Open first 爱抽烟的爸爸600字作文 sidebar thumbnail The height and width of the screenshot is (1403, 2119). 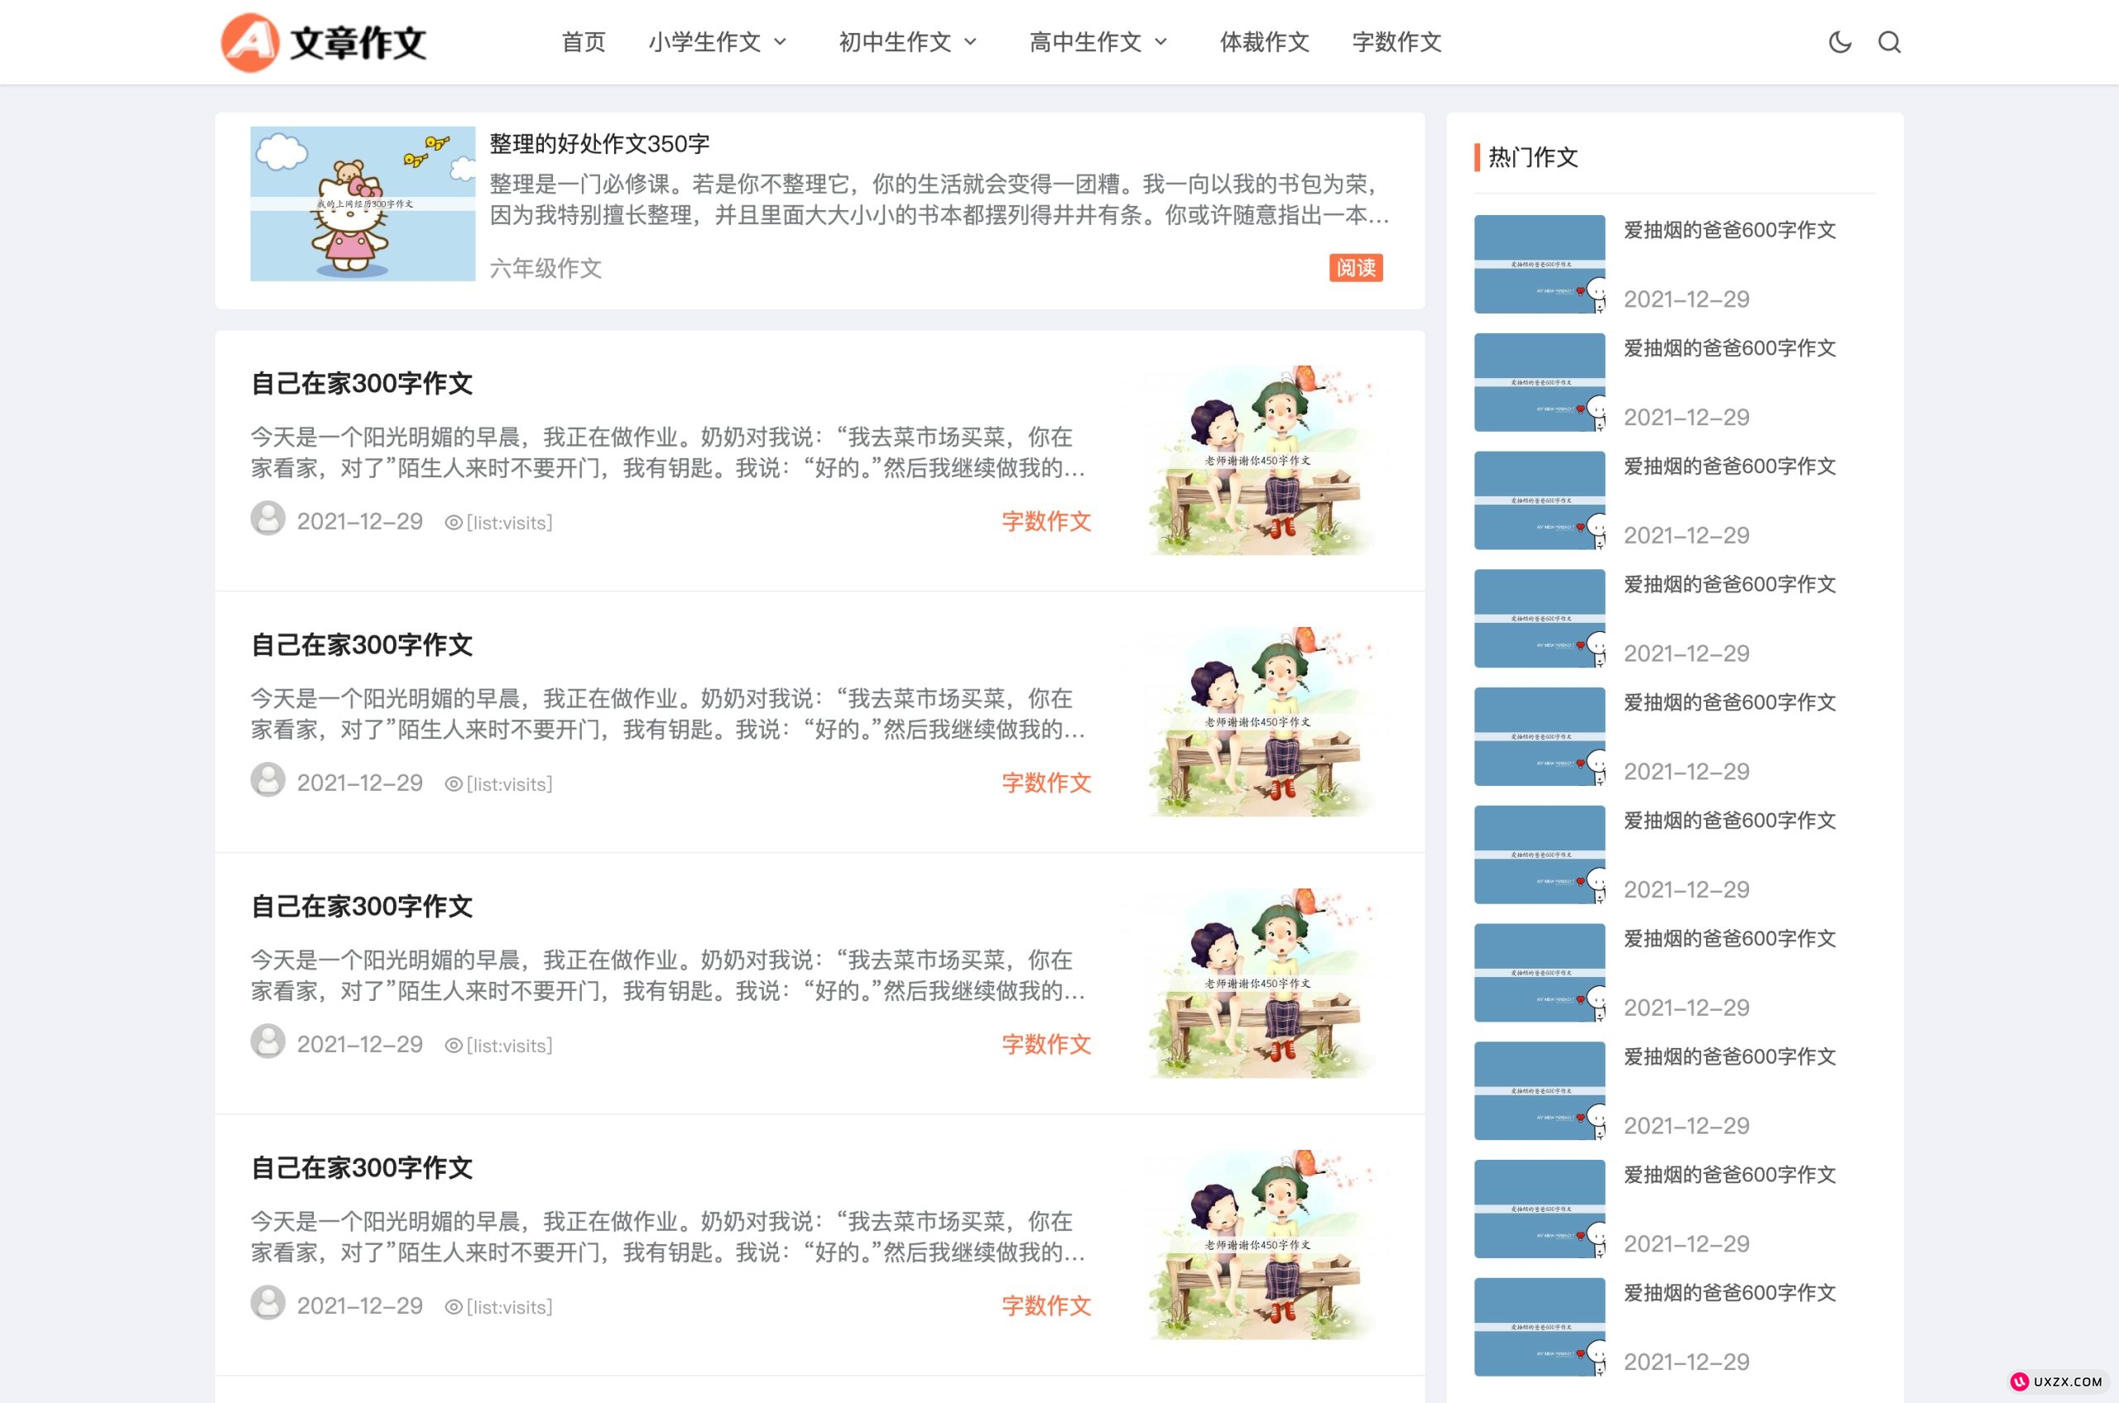coord(1539,264)
